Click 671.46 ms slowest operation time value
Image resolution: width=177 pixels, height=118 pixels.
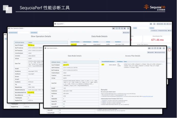click(x=157, y=40)
